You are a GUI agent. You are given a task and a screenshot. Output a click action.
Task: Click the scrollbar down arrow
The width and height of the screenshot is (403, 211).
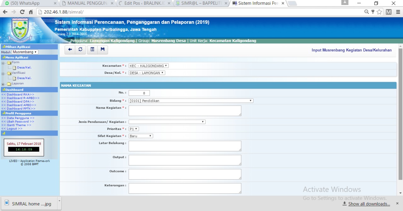400,193
